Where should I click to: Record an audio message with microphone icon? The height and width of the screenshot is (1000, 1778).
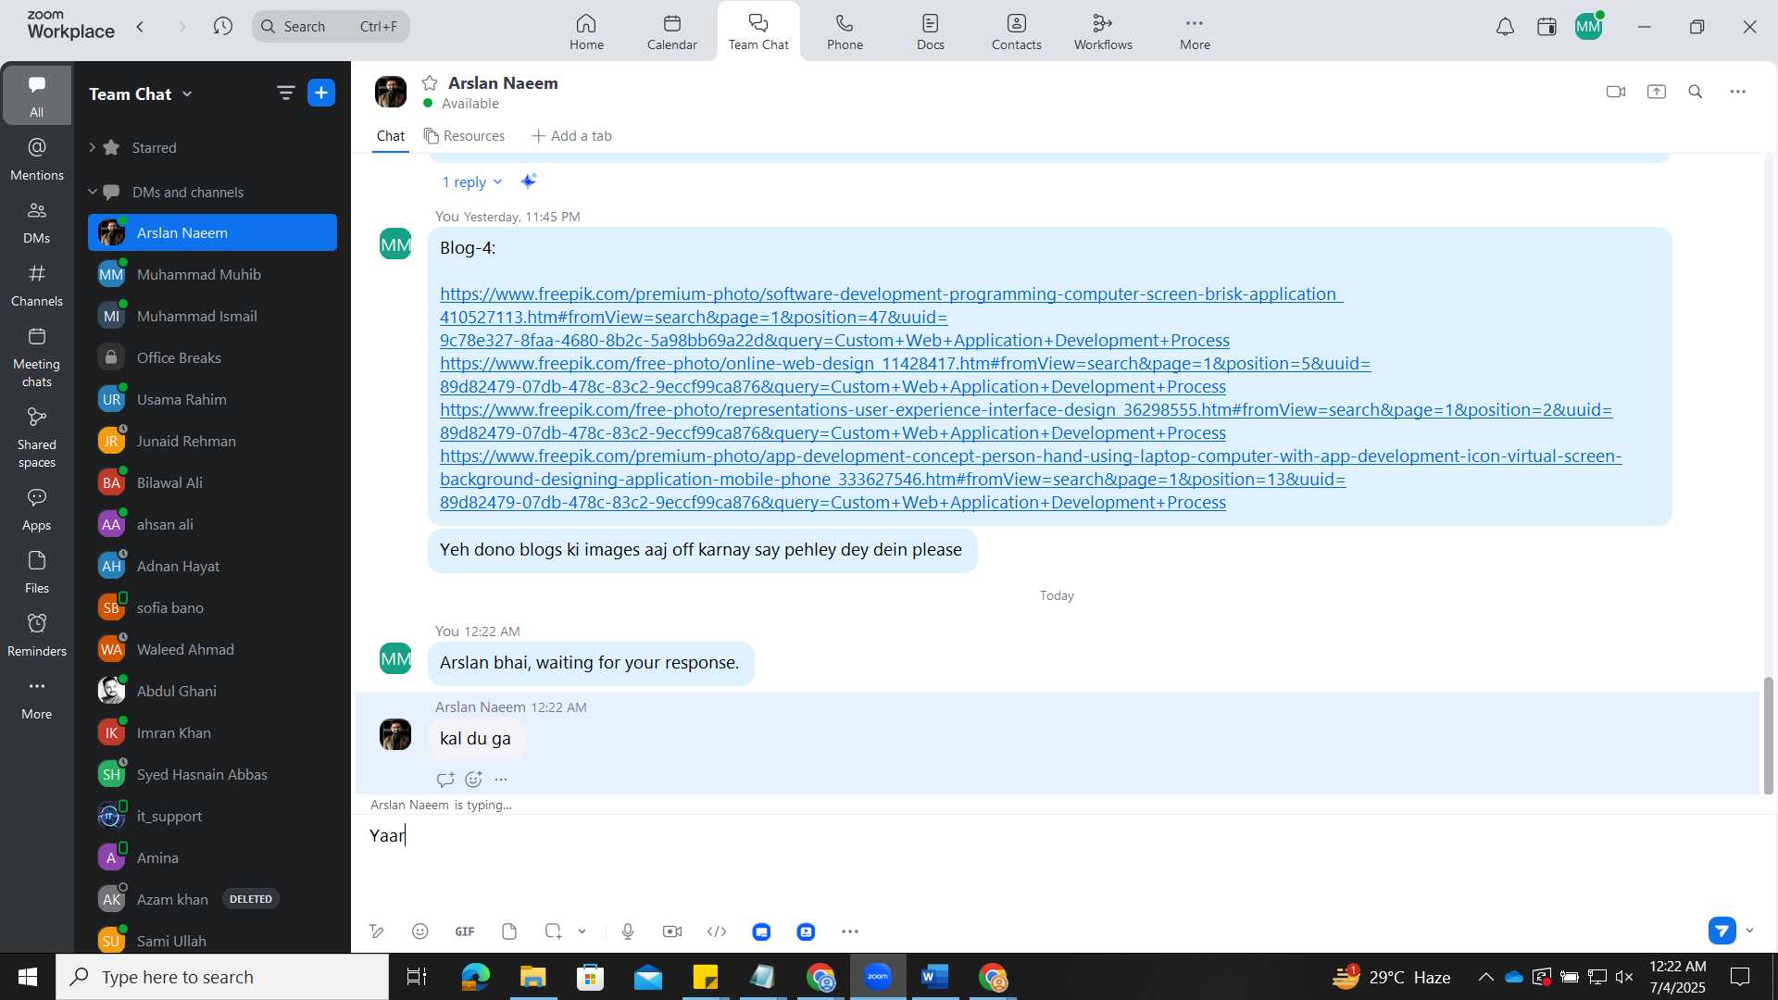628,931
